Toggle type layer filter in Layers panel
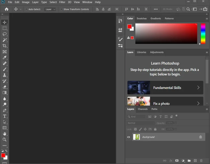This screenshot has width=210, height=164. (x=161, y=117)
